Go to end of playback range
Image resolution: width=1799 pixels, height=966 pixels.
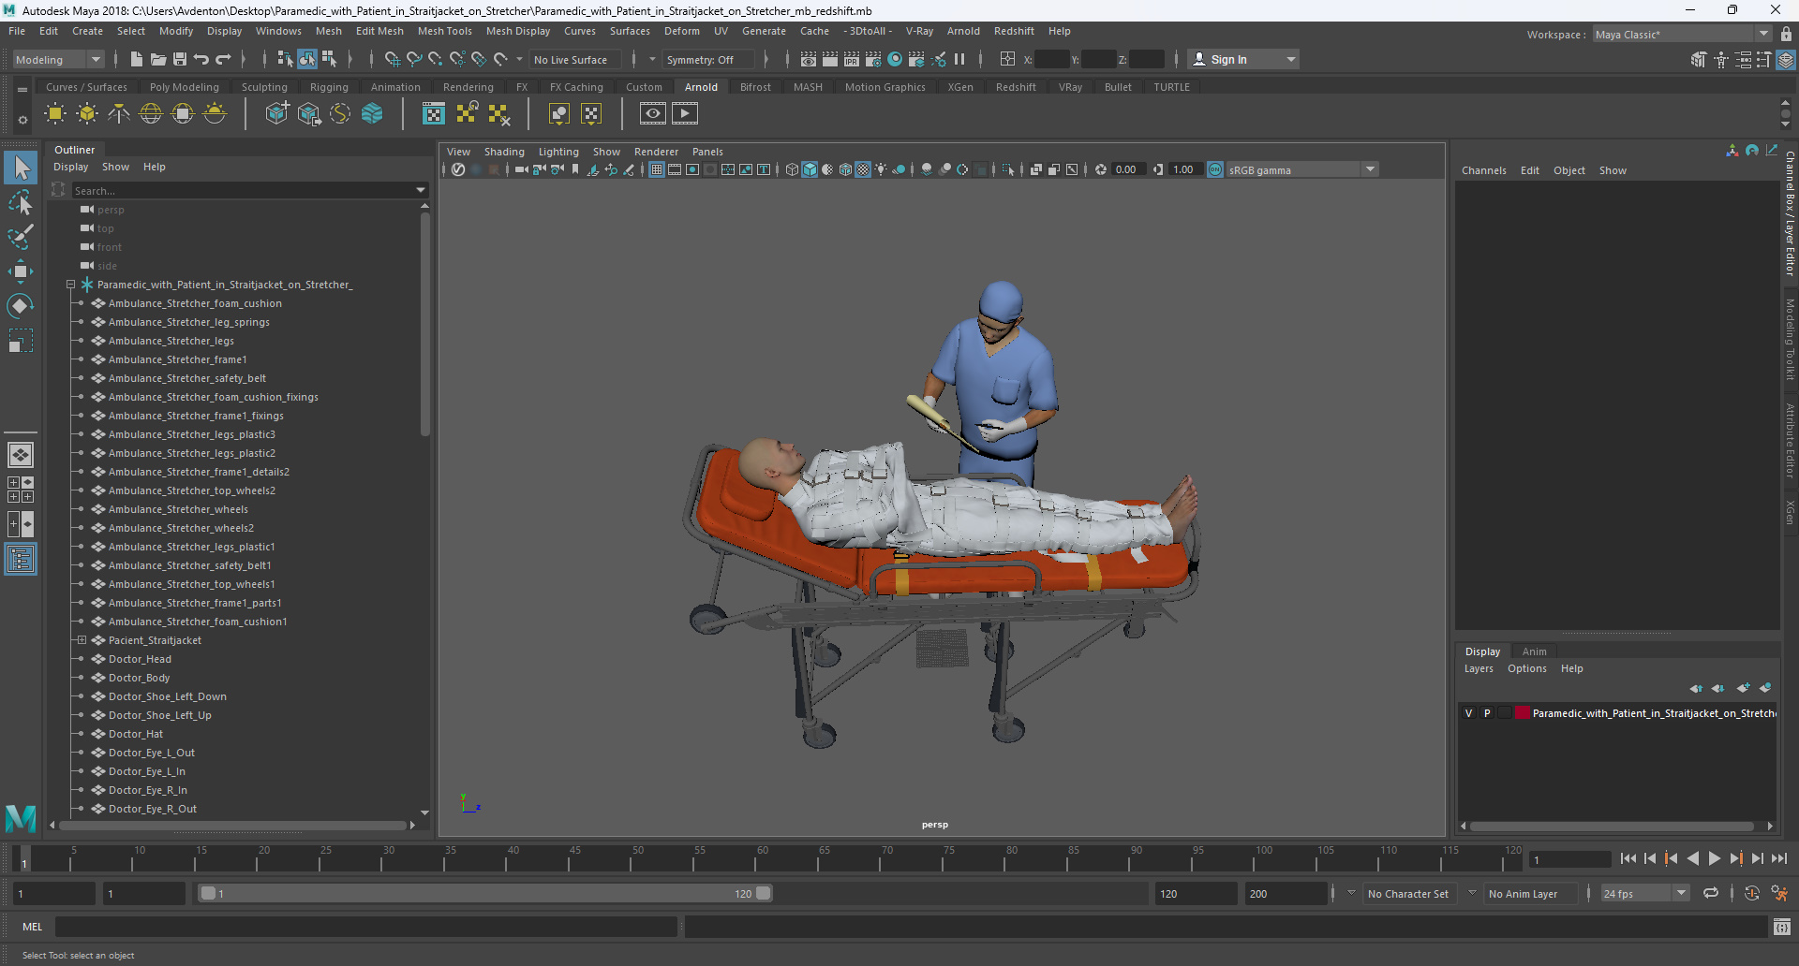coord(1778,858)
